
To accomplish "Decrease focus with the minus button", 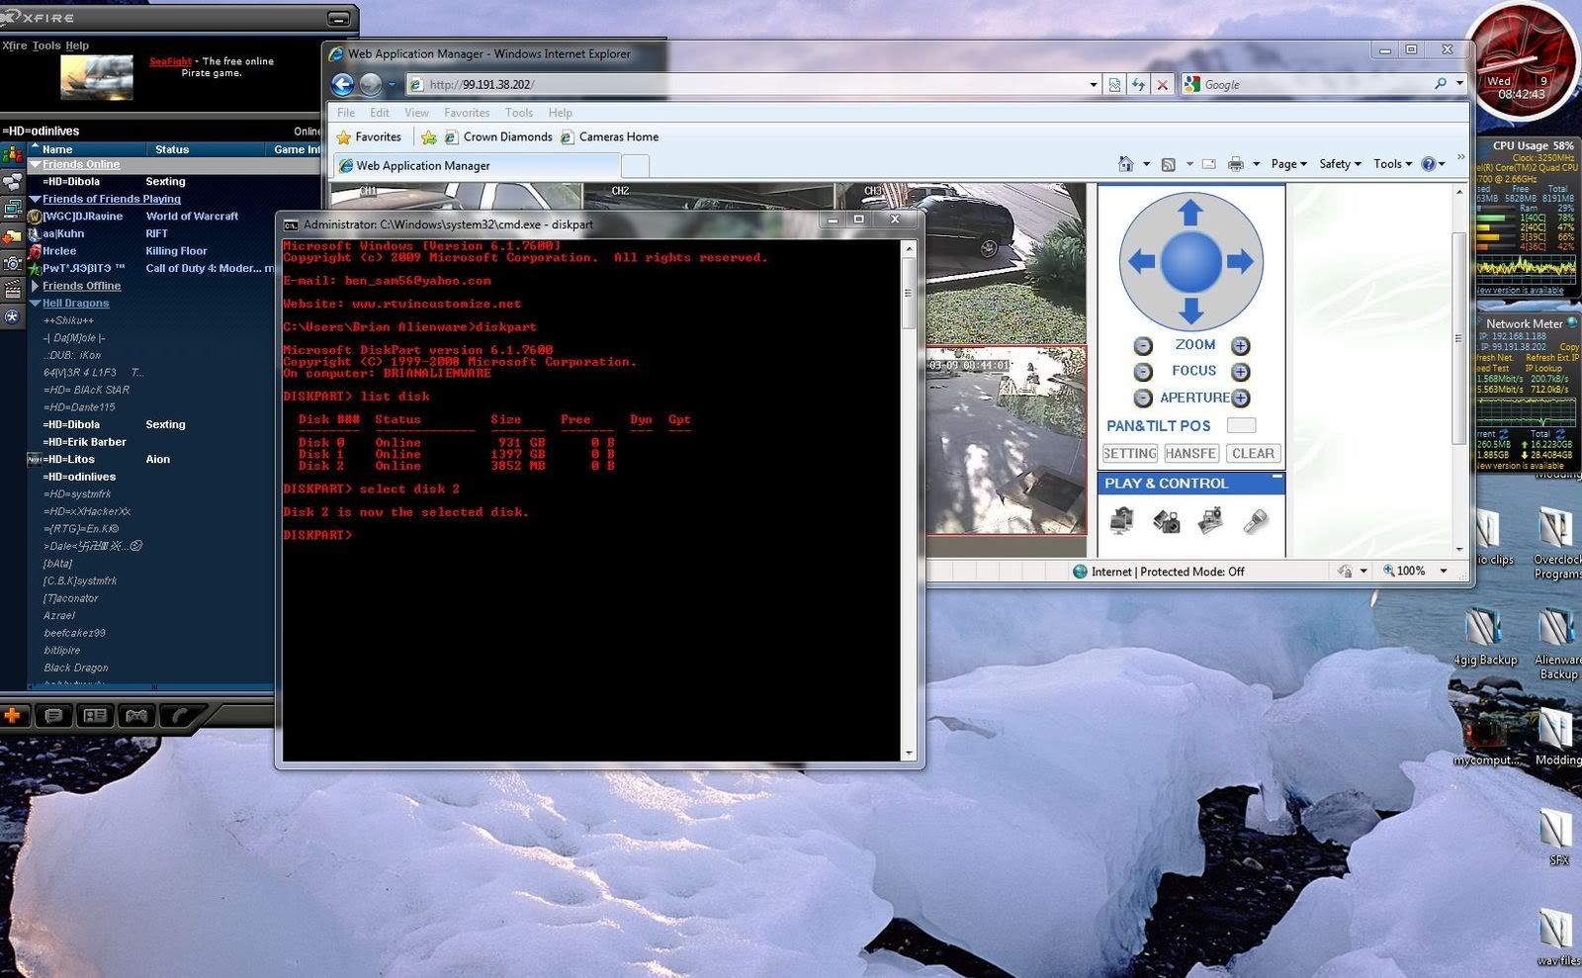I will tap(1142, 372).
